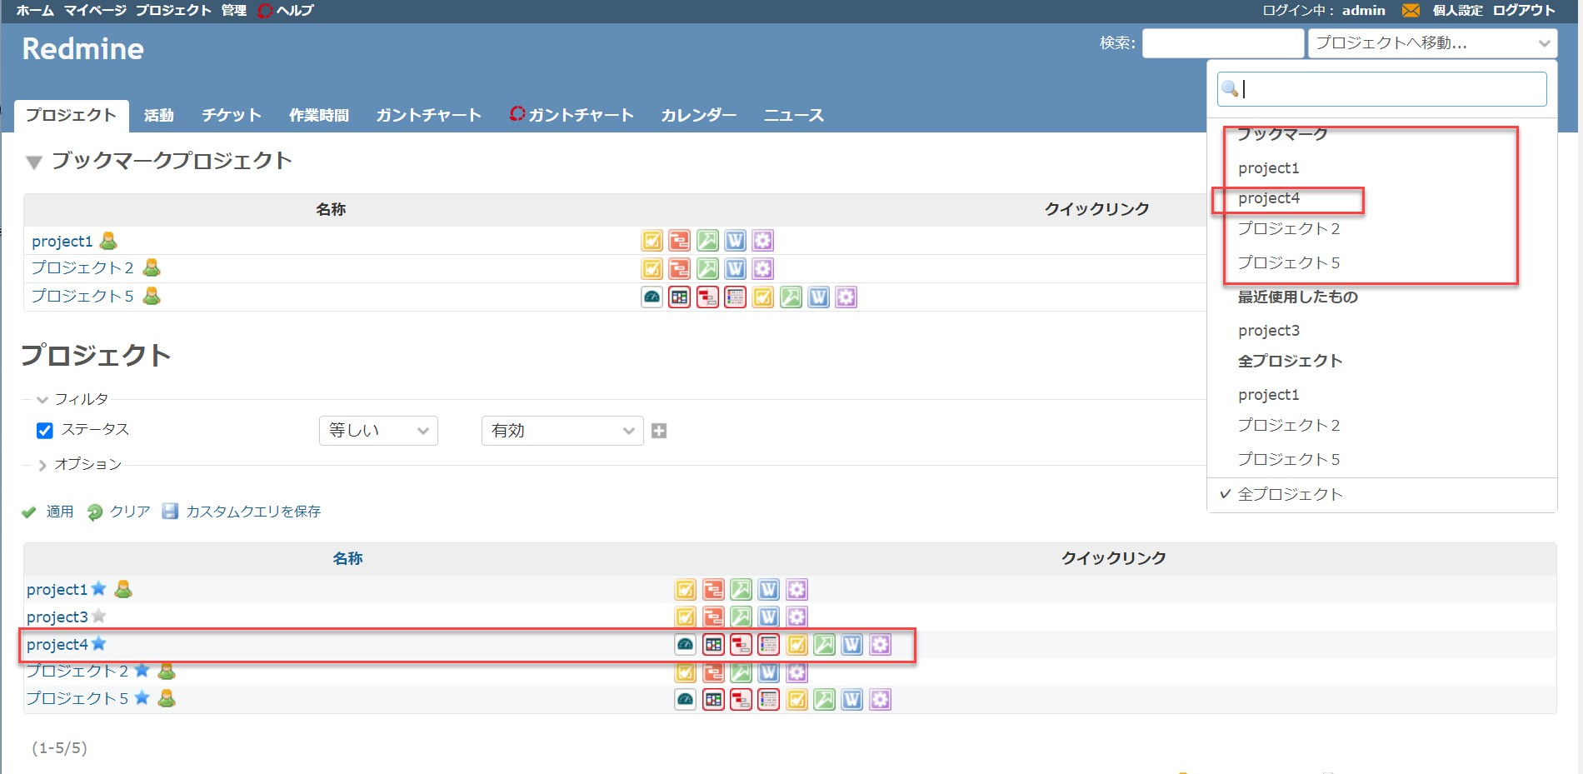Click the green plus add filter icon

659,431
